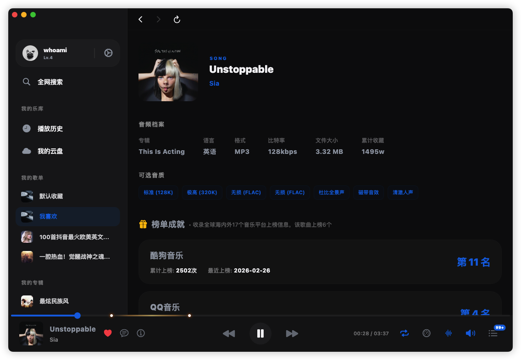Select 杜比全景声 quality

pos(331,192)
